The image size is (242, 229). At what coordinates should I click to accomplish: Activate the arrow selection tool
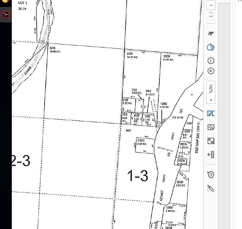click(211, 33)
